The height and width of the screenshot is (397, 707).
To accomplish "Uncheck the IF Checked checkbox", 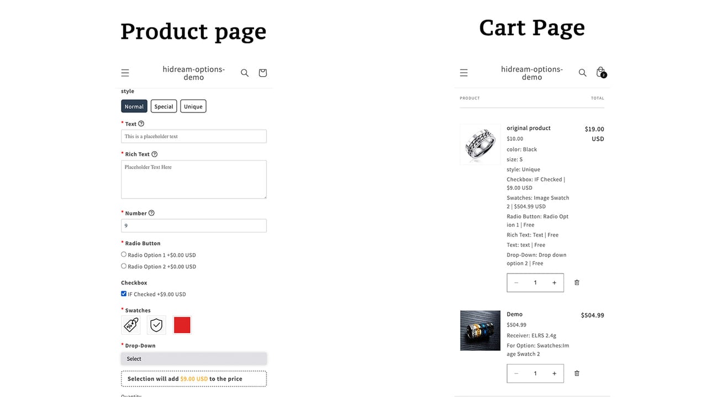I will [124, 294].
